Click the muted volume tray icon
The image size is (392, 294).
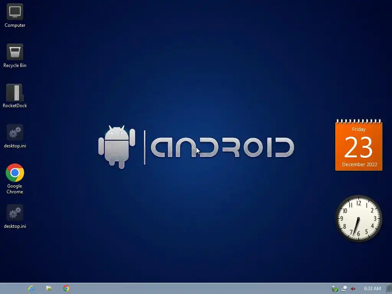(353, 289)
